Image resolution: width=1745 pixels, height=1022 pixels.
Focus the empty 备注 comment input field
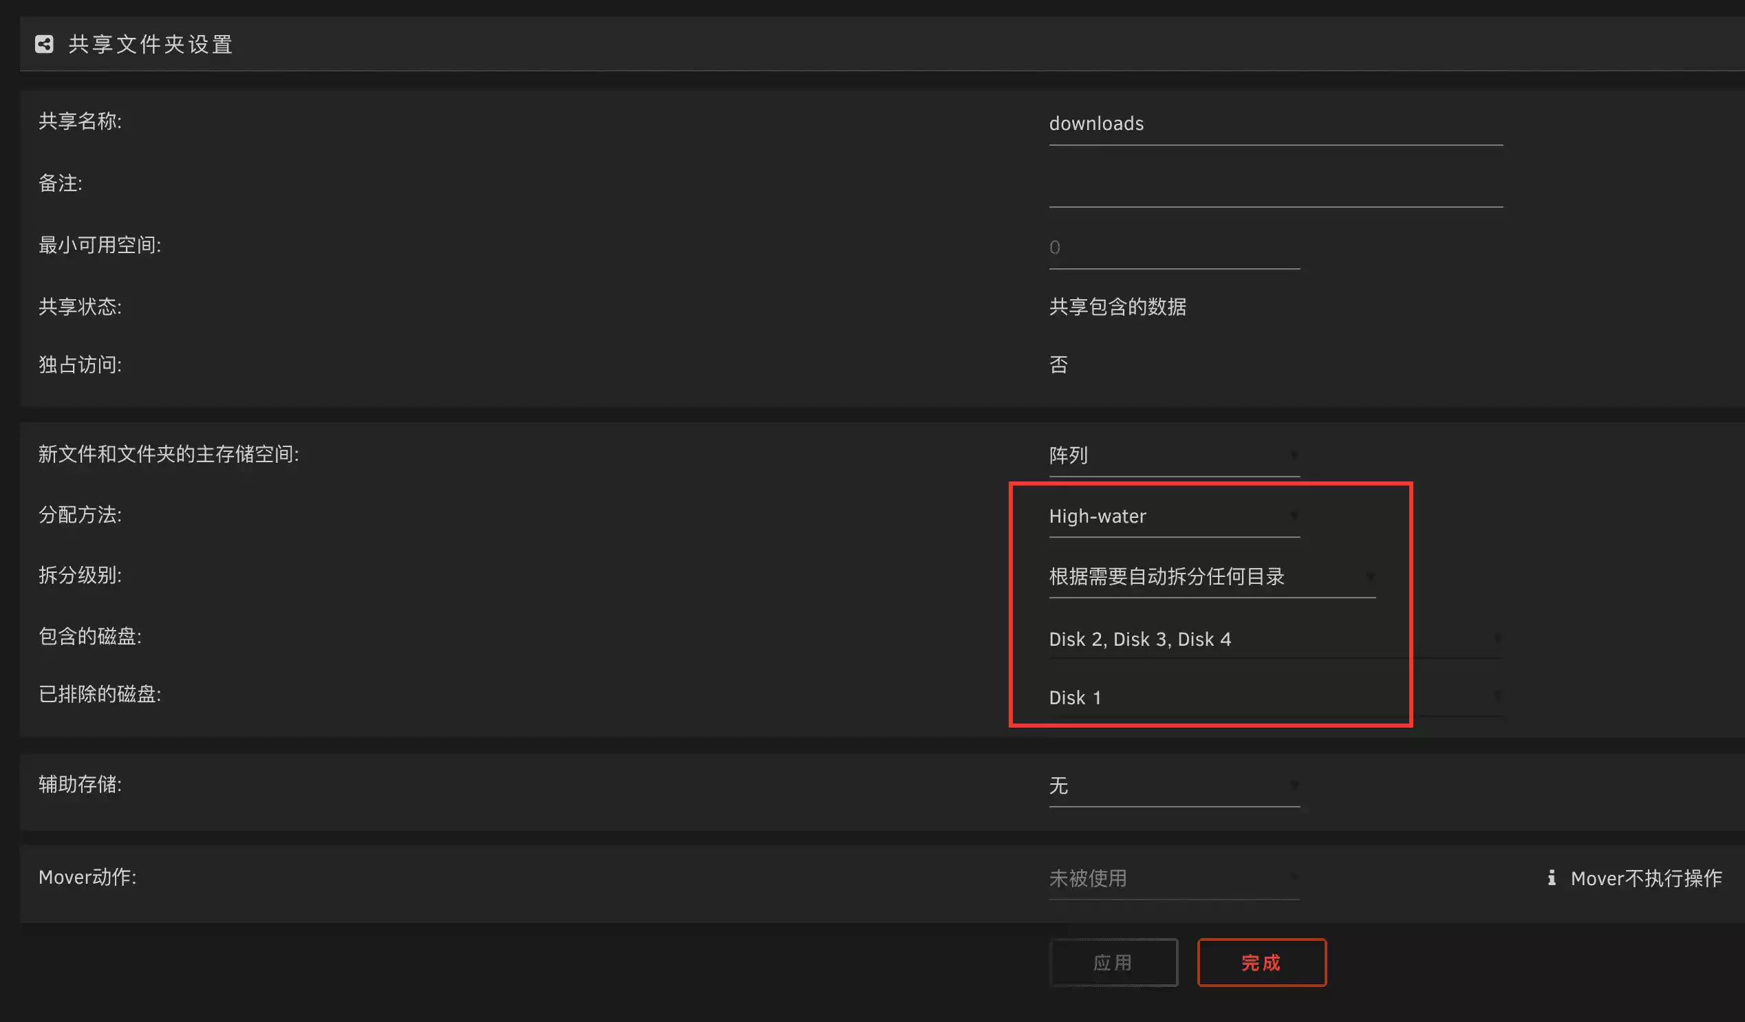pyautogui.click(x=1275, y=186)
